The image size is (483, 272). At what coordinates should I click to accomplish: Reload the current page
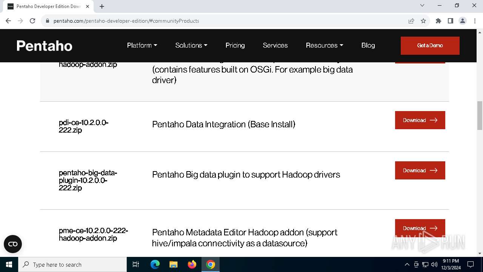click(32, 21)
